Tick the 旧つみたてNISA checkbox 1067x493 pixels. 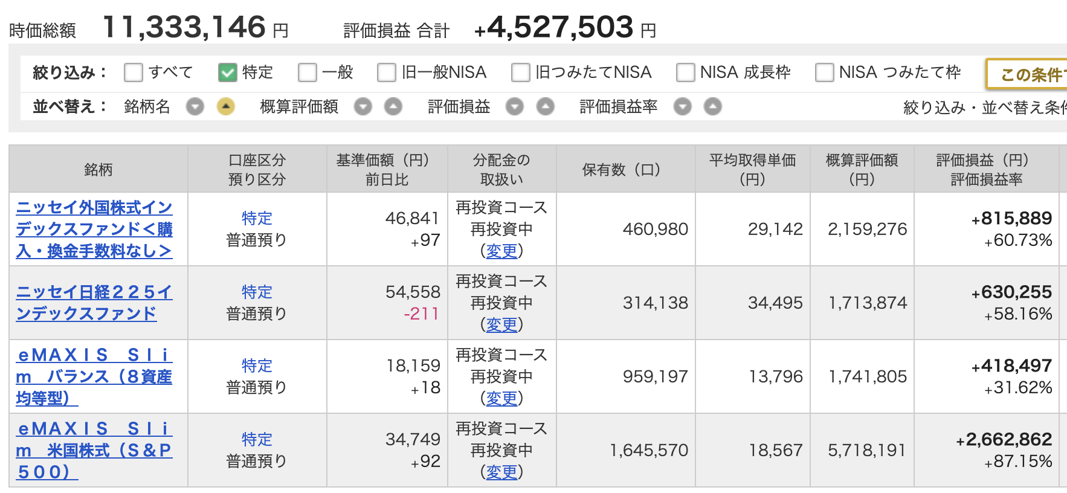pyautogui.click(x=520, y=72)
